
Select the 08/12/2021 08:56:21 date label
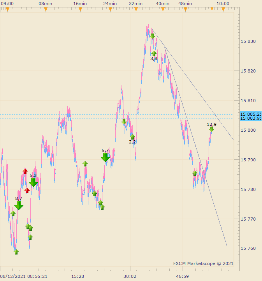coord(24,276)
